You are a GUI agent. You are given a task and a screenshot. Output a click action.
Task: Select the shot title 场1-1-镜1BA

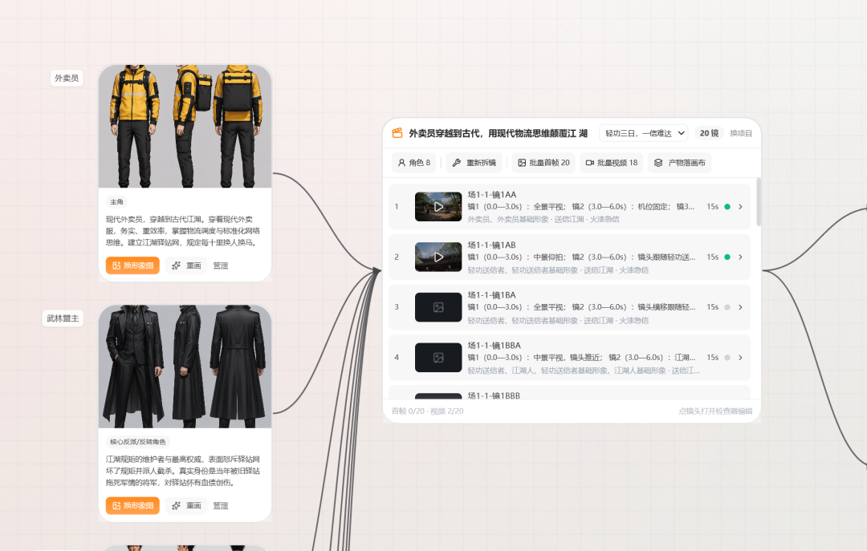pyautogui.click(x=491, y=295)
